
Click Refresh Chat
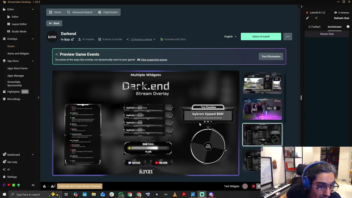(x=342, y=18)
